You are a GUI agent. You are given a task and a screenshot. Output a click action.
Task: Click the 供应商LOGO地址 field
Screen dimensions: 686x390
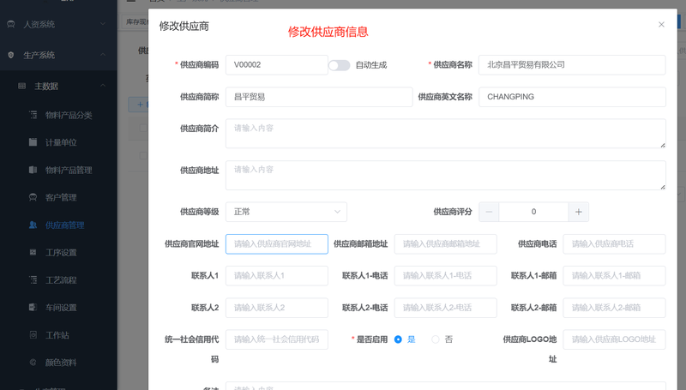tap(614, 339)
